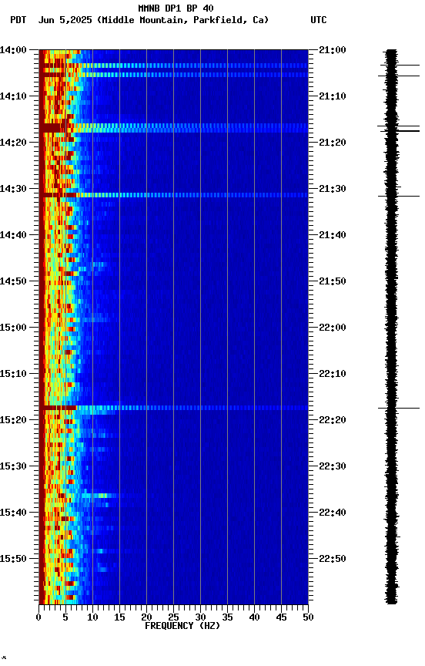Click the 22:00 UTC time label
425x666 pixels.
[333, 328]
